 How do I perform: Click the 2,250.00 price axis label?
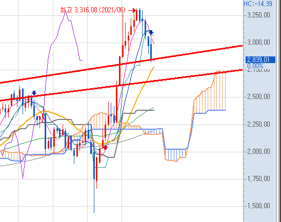pyautogui.click(x=258, y=125)
